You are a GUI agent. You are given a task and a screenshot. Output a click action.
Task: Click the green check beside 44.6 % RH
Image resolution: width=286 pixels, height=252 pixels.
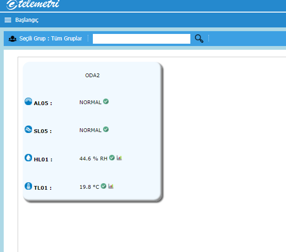click(112, 158)
